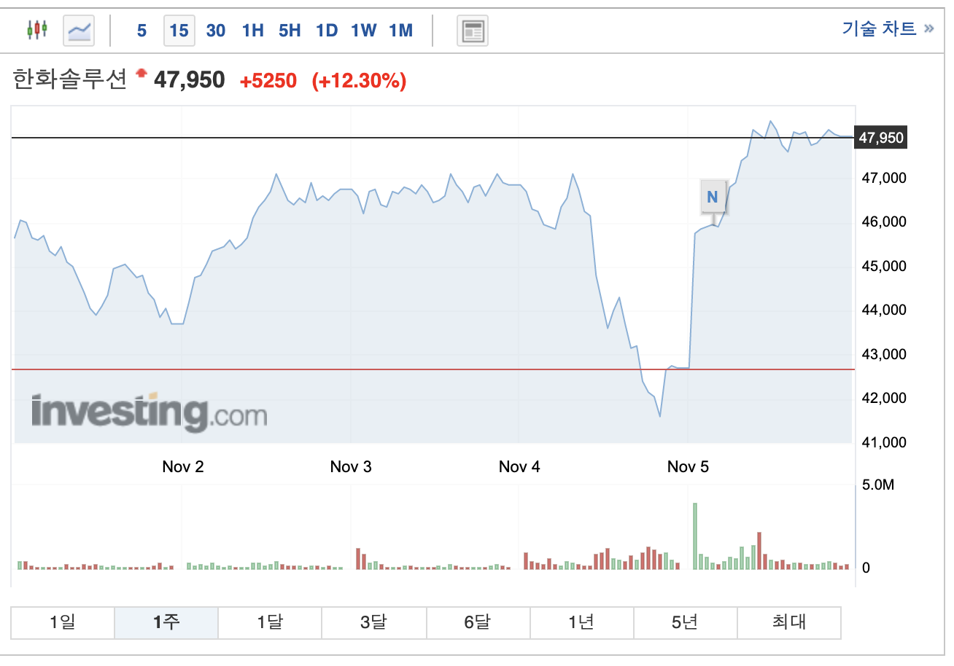The height and width of the screenshot is (666, 954).
Task: Click the current price 47,950 header
Action: pyautogui.click(x=190, y=80)
